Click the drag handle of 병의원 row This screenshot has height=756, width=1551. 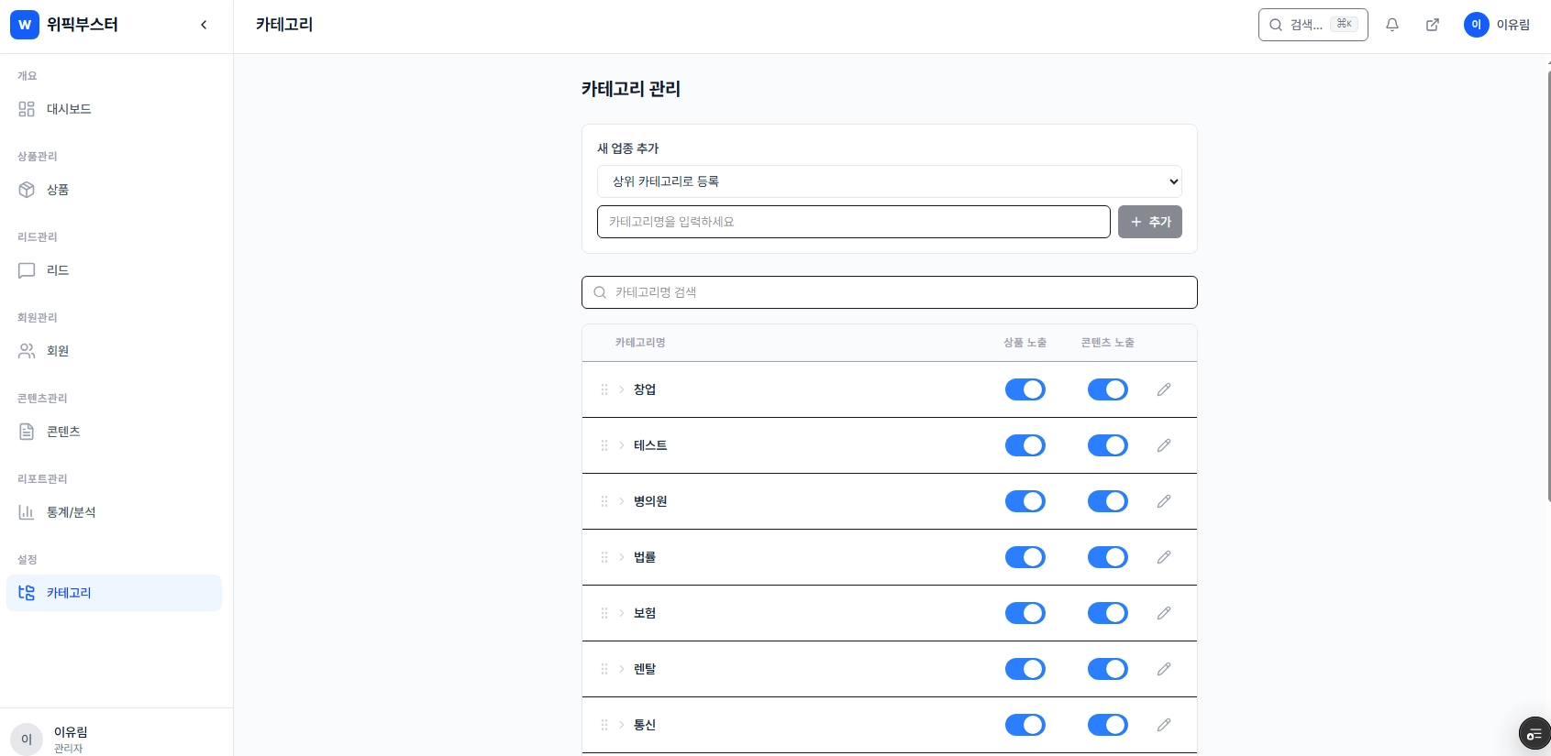pos(604,501)
